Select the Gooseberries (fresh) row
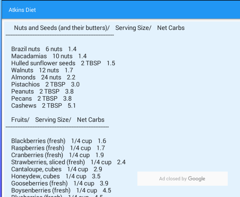 pyautogui.click(x=60, y=183)
